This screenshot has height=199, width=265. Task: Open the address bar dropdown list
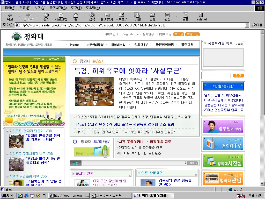tap(247, 25)
